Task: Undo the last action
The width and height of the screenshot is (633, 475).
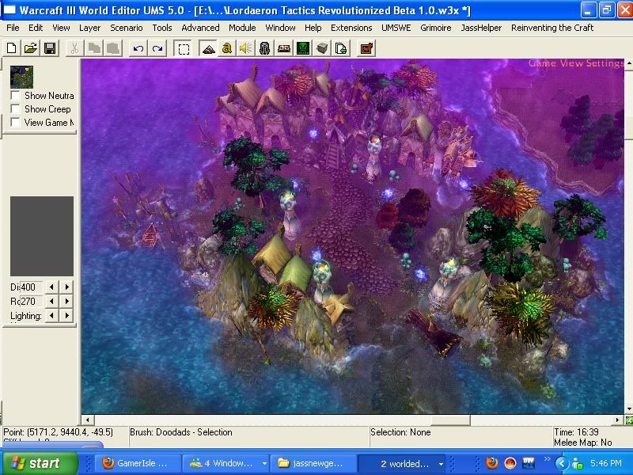Action: (x=138, y=48)
